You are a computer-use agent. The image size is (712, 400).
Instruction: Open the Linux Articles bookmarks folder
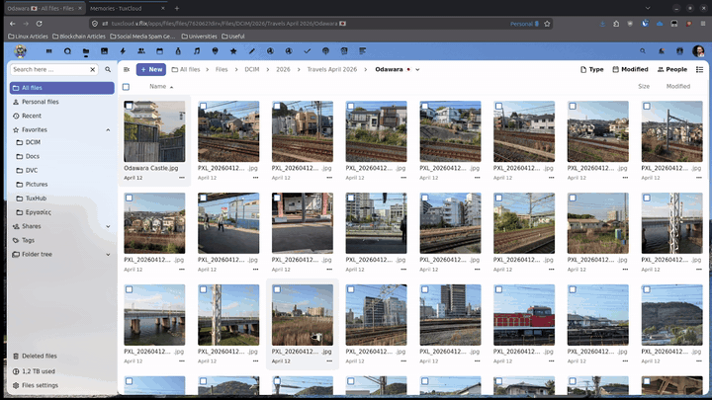click(x=28, y=37)
